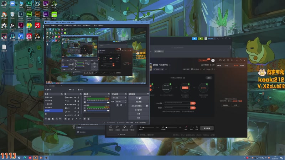Open Mic/Aux channel options dots in mixer
This screenshot has width=285, height=160.
click(85, 100)
